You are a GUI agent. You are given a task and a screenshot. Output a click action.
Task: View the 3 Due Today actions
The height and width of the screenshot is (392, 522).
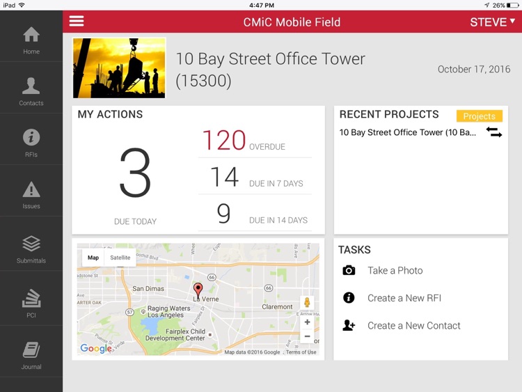point(135,185)
